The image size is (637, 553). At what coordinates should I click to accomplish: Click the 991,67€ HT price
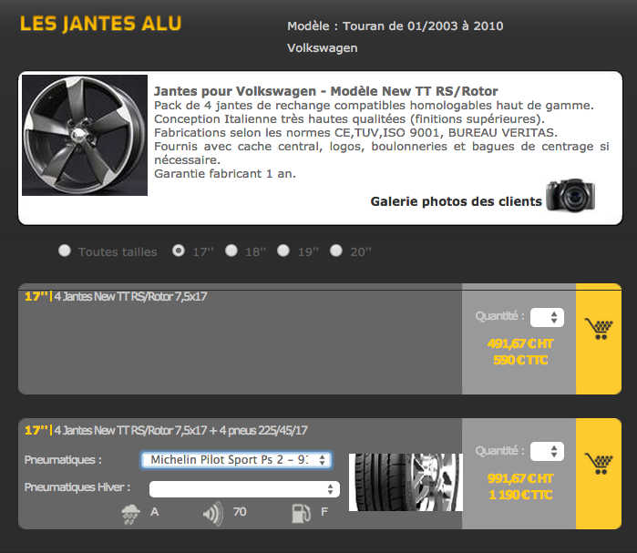pyautogui.click(x=520, y=478)
